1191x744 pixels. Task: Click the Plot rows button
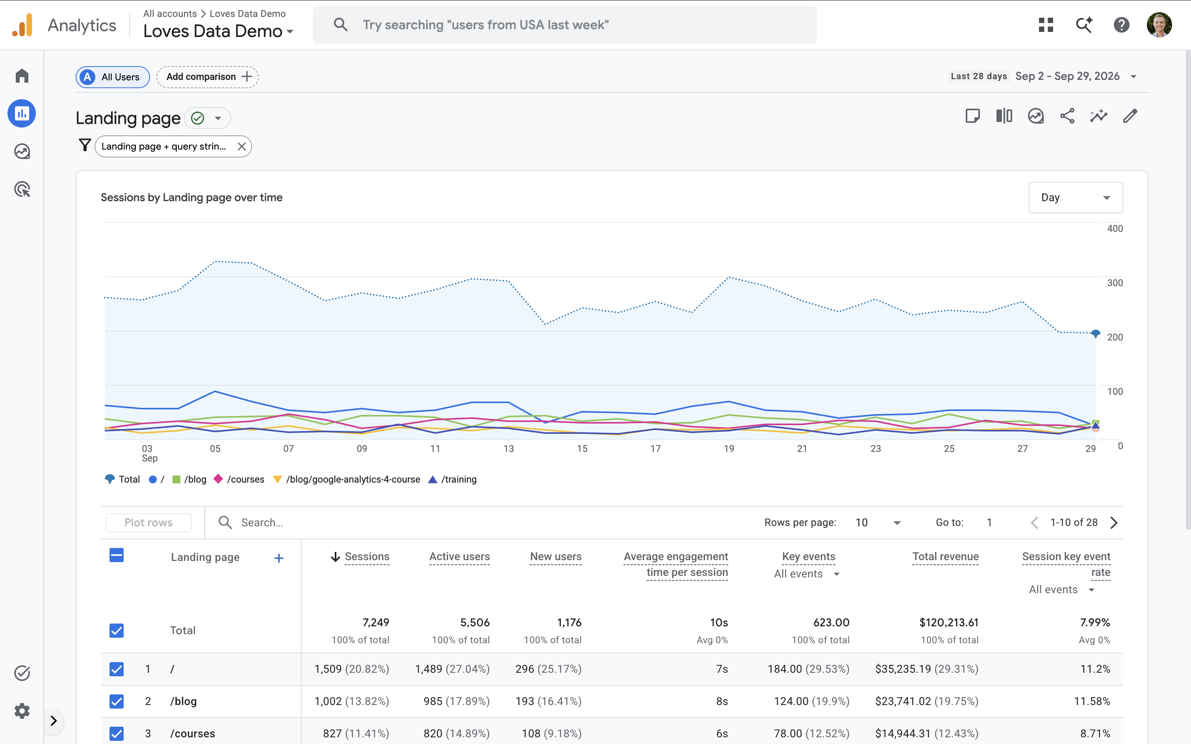[148, 523]
